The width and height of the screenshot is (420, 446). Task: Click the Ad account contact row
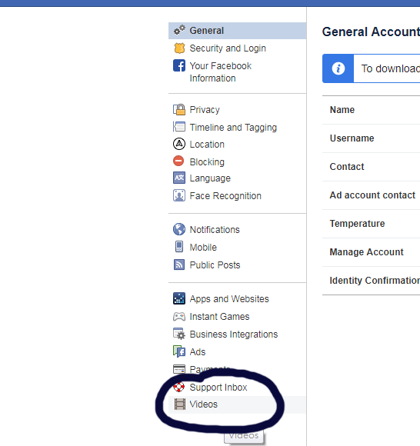(x=371, y=195)
